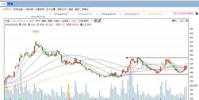Click the 5MA legend line swatch
The width and height of the screenshot is (199, 100).
pos(51,14)
